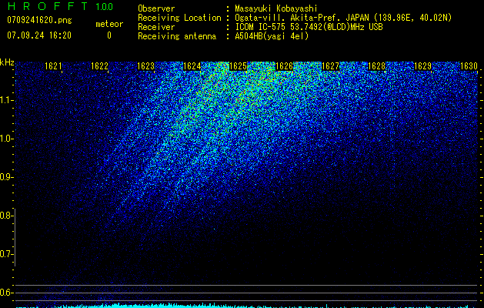Click the 1625 time marker

coord(238,66)
